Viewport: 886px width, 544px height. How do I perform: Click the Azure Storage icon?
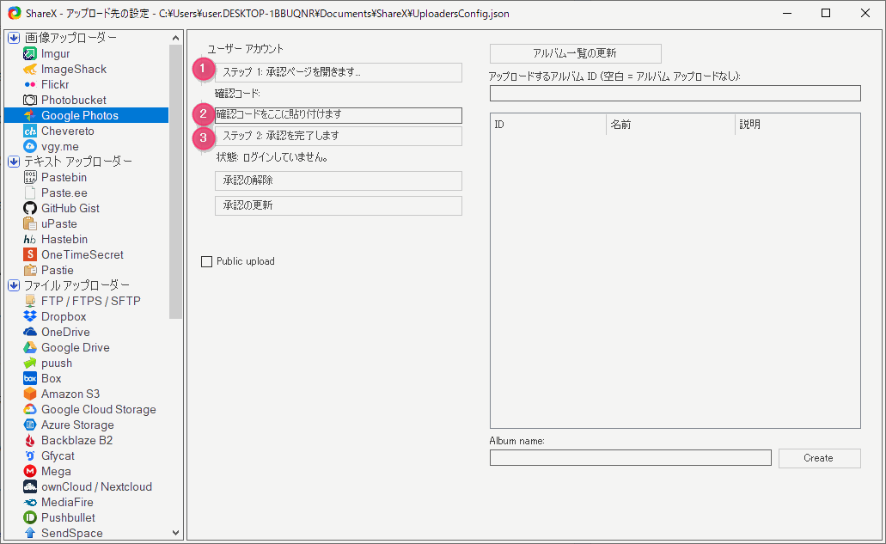[x=30, y=425]
